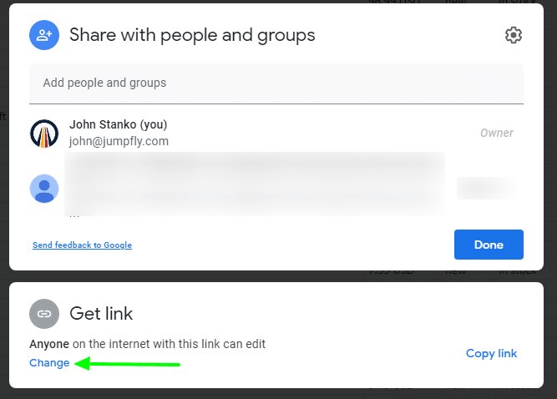Open share settings via gear icon
Image resolution: width=557 pixels, height=399 pixels.
tap(514, 35)
